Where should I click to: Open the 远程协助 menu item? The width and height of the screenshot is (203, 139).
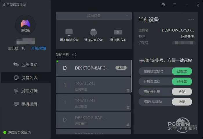coord(26,65)
